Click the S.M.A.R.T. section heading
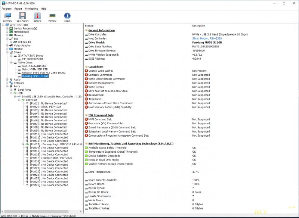Image resolution: width=299 pixels, height=218 pixels. click(x=131, y=144)
